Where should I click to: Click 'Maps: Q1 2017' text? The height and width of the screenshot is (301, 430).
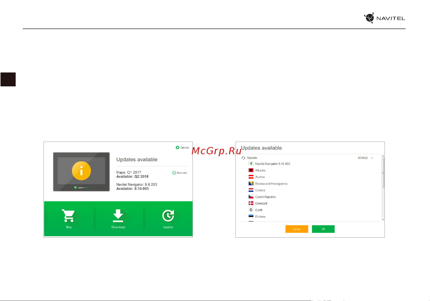click(x=129, y=172)
